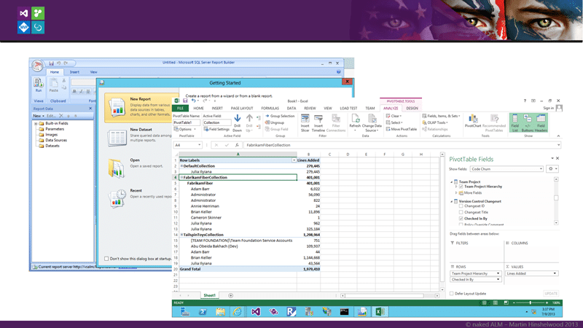The image size is (583, 328).
Task: Click the PivotChart icon
Action: point(473,119)
